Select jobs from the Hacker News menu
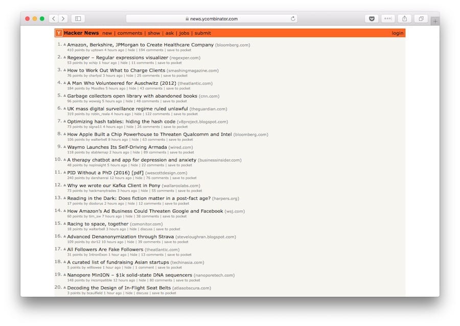The image size is (460, 326). pyautogui.click(x=184, y=33)
